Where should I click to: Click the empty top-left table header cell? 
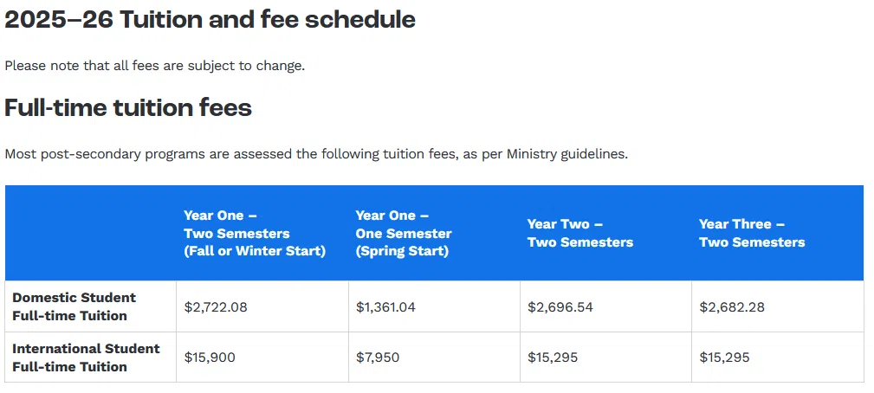coord(90,233)
